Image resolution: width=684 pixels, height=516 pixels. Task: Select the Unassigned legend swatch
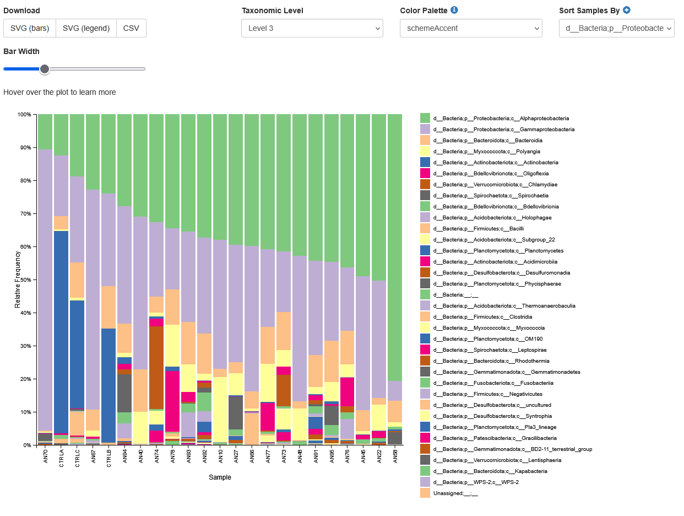(x=425, y=493)
